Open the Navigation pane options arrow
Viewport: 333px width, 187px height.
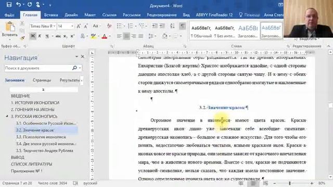click(76, 57)
